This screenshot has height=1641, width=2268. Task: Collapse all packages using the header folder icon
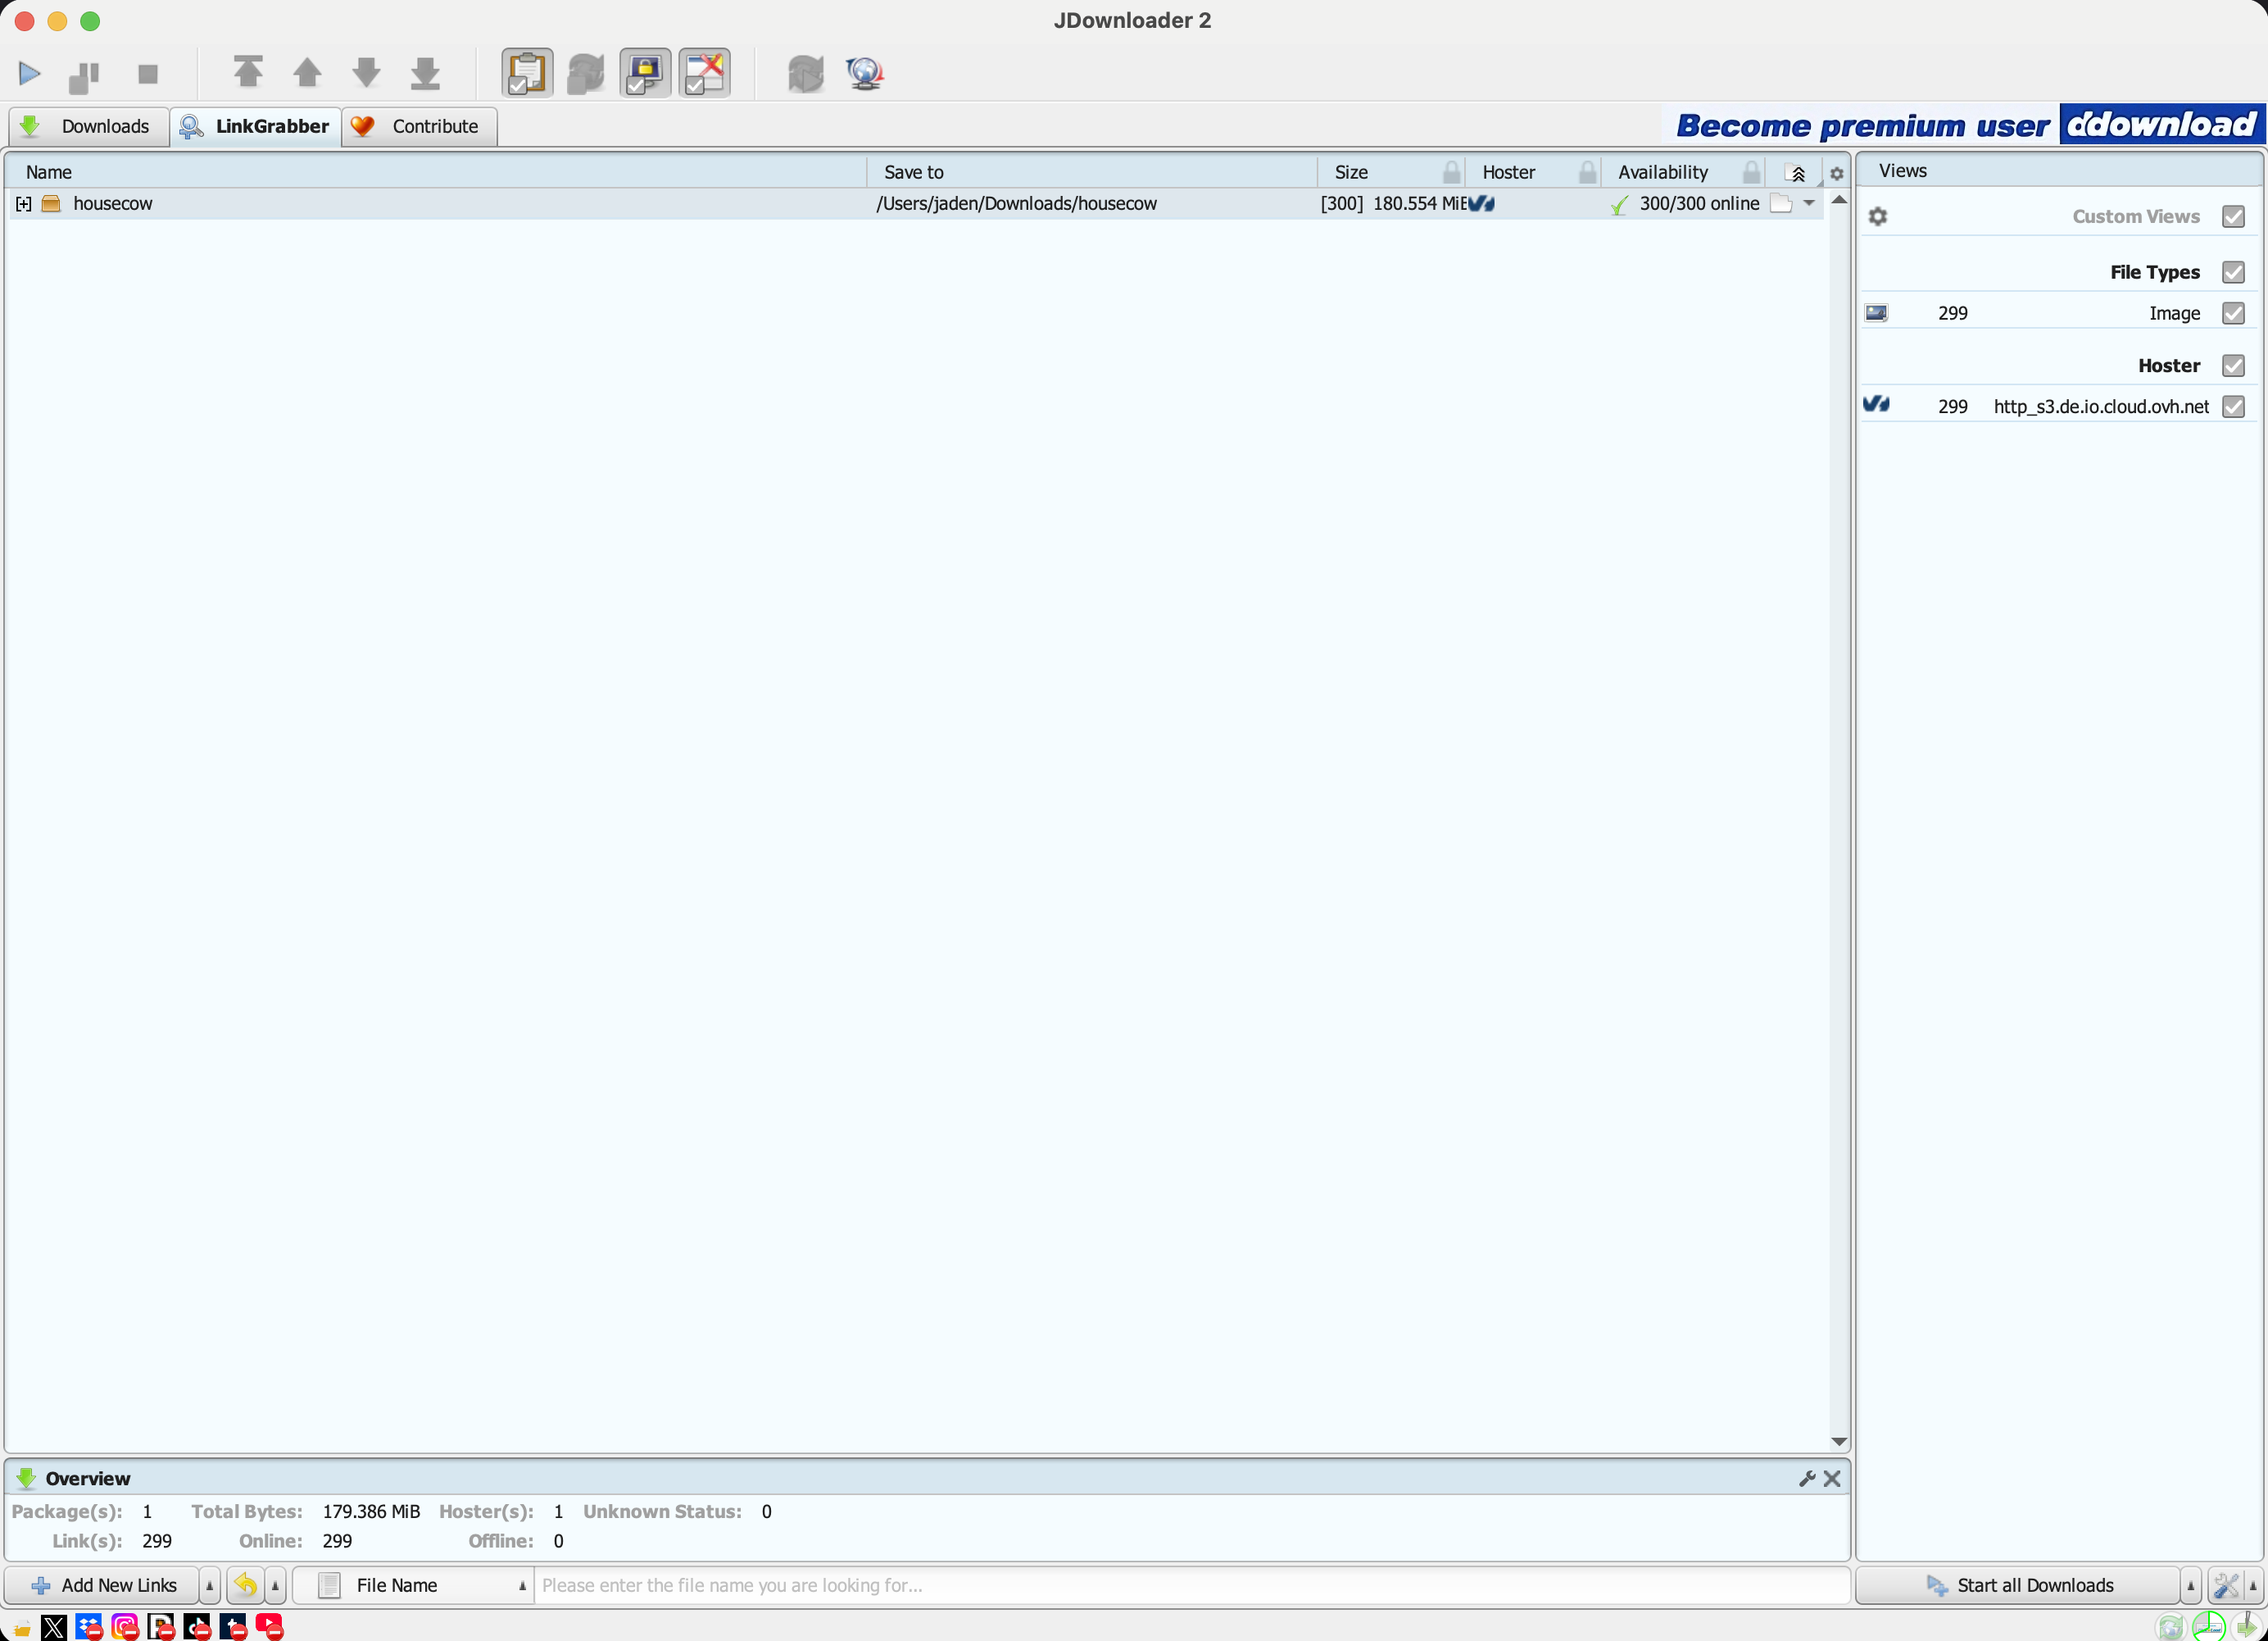[x=1796, y=173]
